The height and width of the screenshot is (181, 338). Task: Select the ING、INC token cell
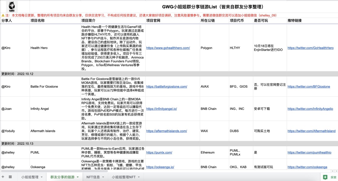coord(241,109)
